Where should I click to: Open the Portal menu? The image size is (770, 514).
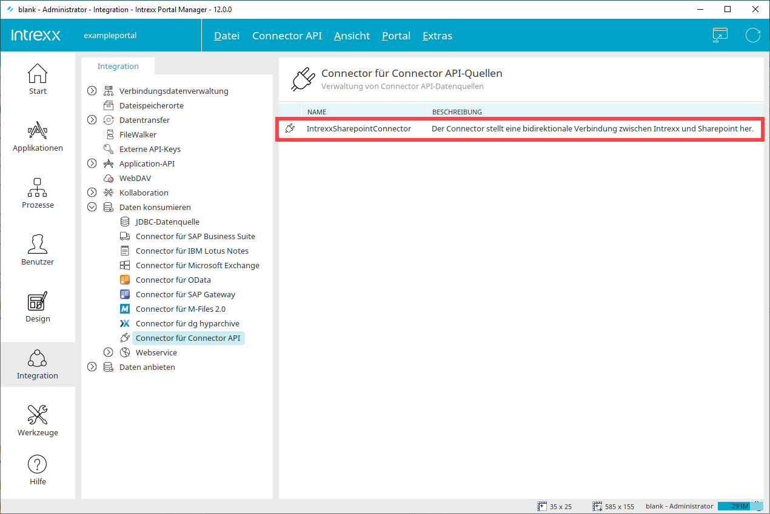click(x=396, y=36)
